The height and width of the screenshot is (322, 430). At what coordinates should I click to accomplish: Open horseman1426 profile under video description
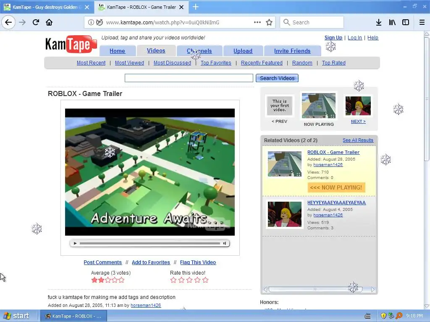click(x=146, y=305)
